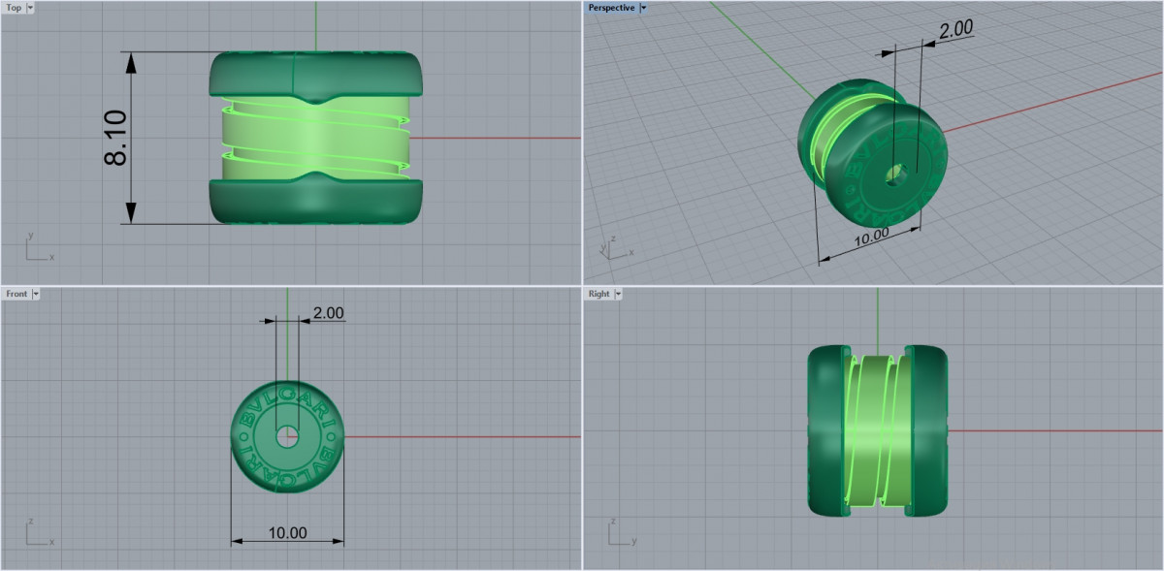Viewport: 1164px width, 571px height.
Task: Select the 2.00 dimension in Front view
Action: [328, 313]
